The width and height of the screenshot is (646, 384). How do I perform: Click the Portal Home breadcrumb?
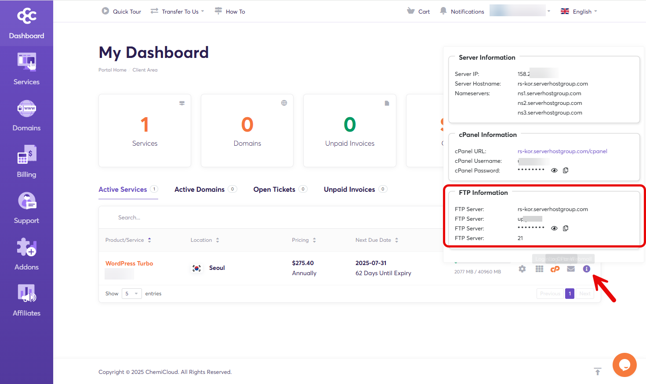(x=113, y=70)
